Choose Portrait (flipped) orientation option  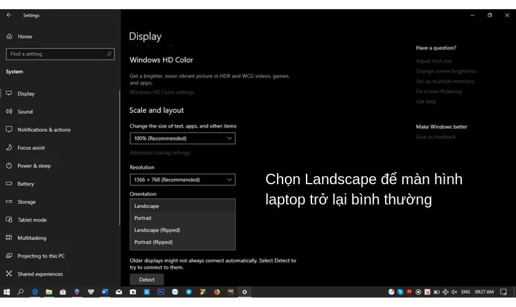tap(182, 242)
